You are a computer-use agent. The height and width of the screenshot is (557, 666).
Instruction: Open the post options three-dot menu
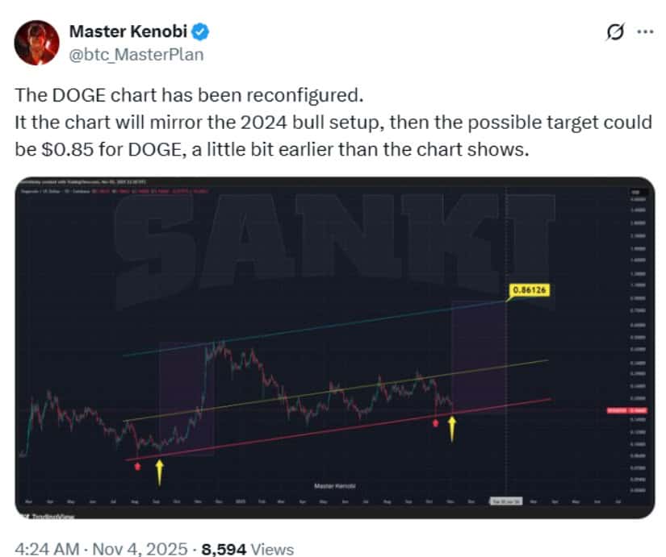(645, 29)
